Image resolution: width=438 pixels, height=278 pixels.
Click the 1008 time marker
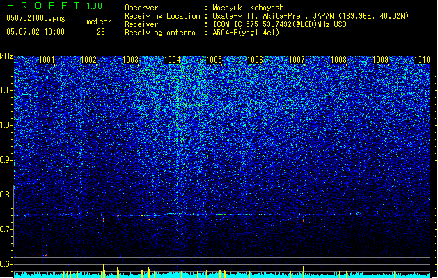pyautogui.click(x=339, y=60)
